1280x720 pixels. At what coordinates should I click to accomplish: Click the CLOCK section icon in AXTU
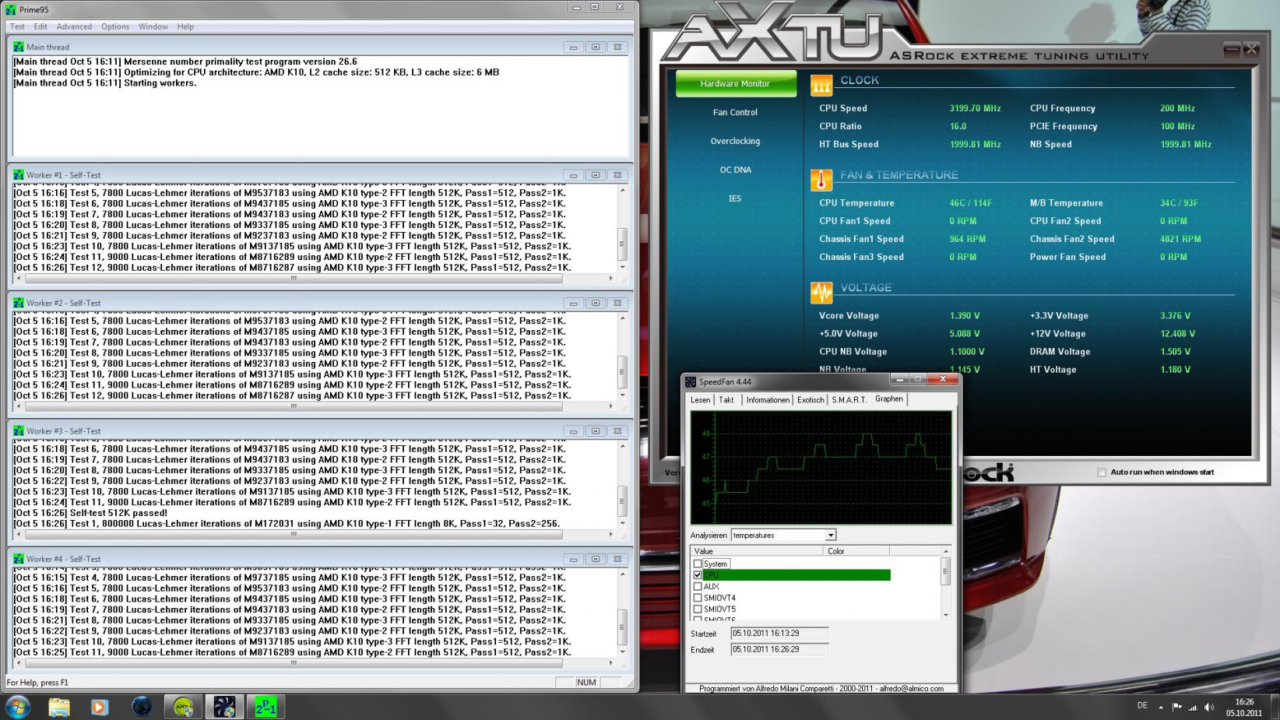pos(821,84)
